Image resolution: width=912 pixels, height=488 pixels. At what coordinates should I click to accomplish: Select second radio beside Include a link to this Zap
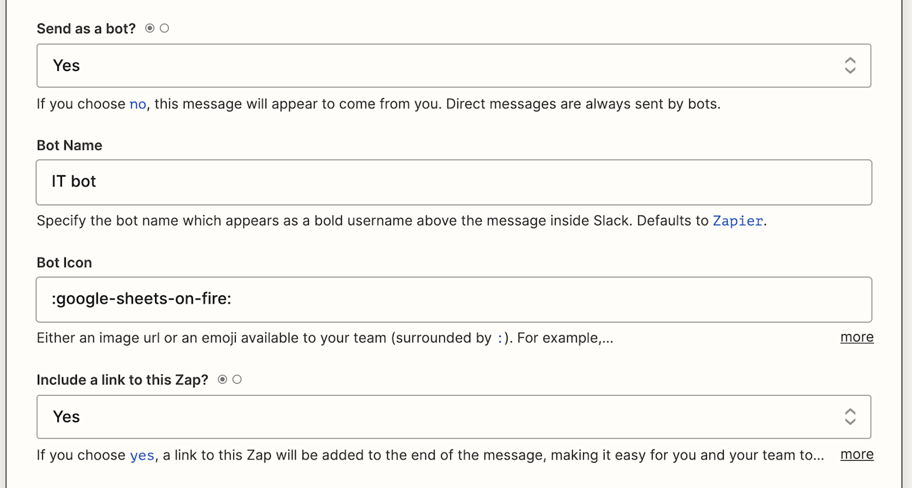[237, 379]
